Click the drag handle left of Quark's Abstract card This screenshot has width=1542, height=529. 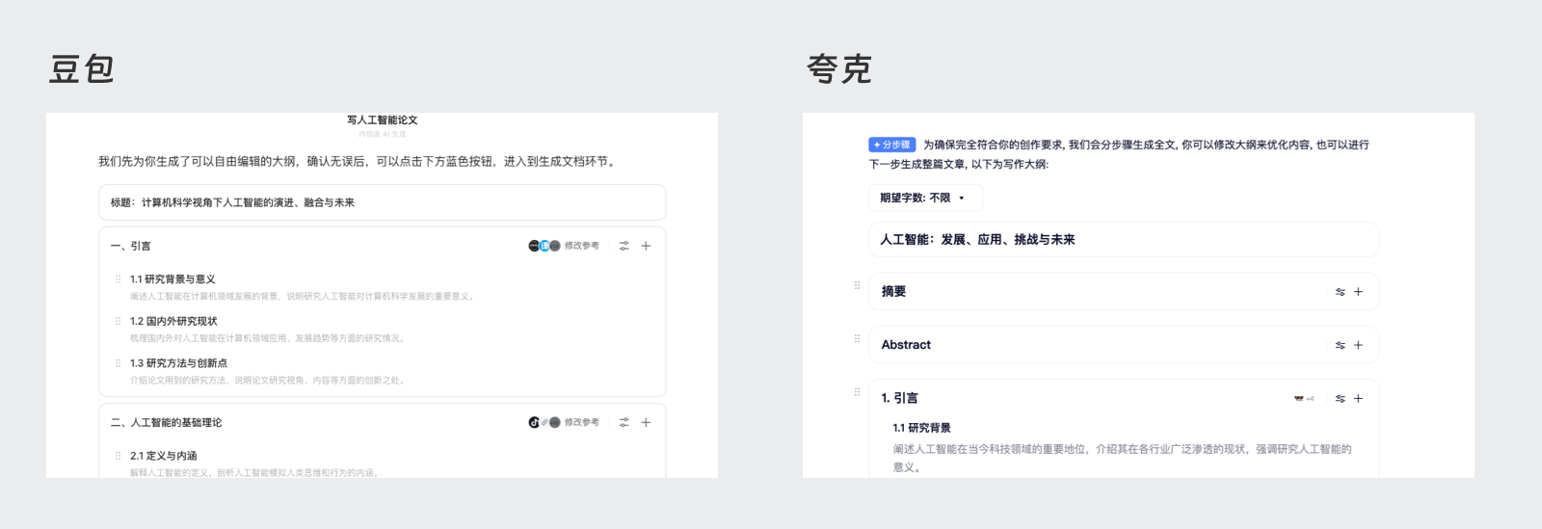pos(857,338)
